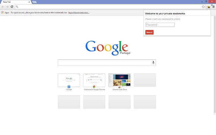Click Import bookmarks now link
This screenshot has height=135, width=216.
pyautogui.click(x=79, y=13)
